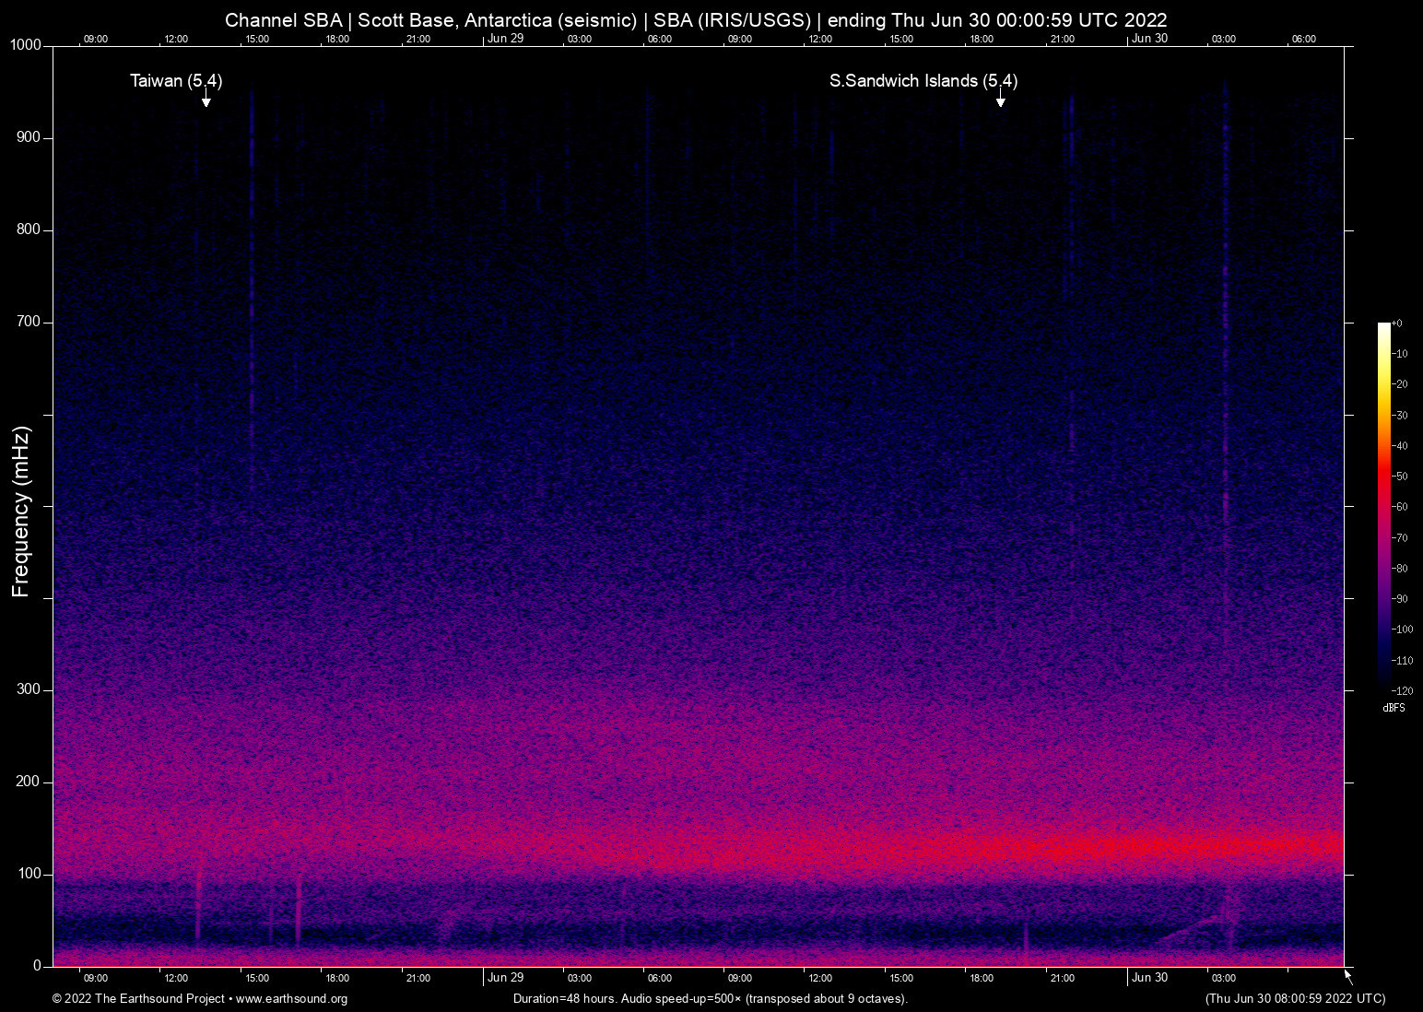This screenshot has width=1423, height=1012.
Task: Click the -120 value on the color scale
Action: click(1402, 690)
